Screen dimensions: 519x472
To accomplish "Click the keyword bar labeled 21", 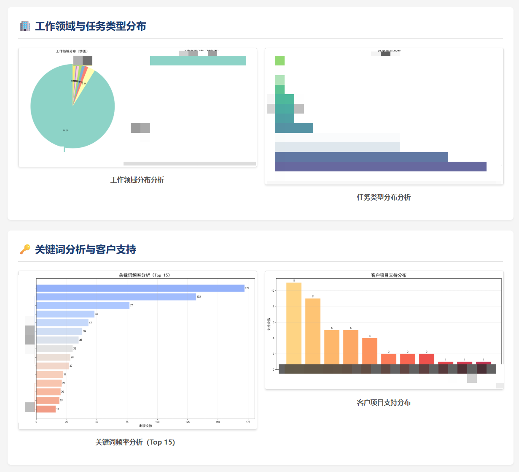I will coord(49,383).
